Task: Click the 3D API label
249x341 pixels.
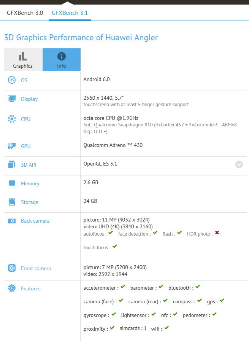Action: 29,165
